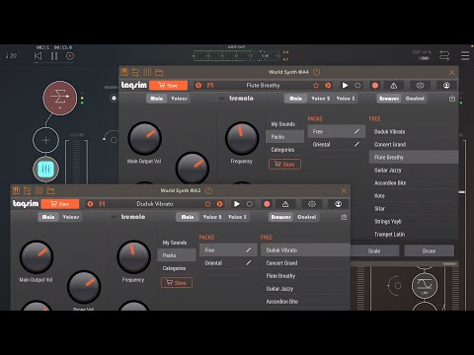Select the mix bus source node circle
Image resolution: width=474 pixels, height=355 pixels.
pyautogui.click(x=60, y=98)
